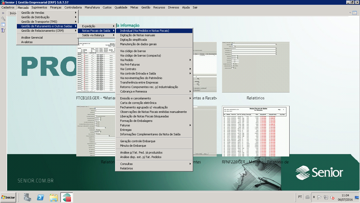Image resolution: width=360 pixels, height=203 pixels.
Task: Open the Recursos menu
Action: point(159,7)
